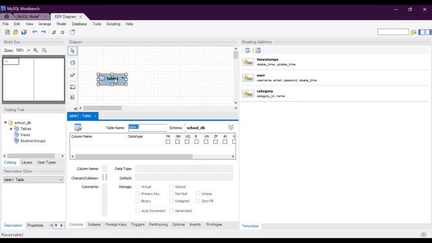Apply the category template icon

click(x=248, y=93)
